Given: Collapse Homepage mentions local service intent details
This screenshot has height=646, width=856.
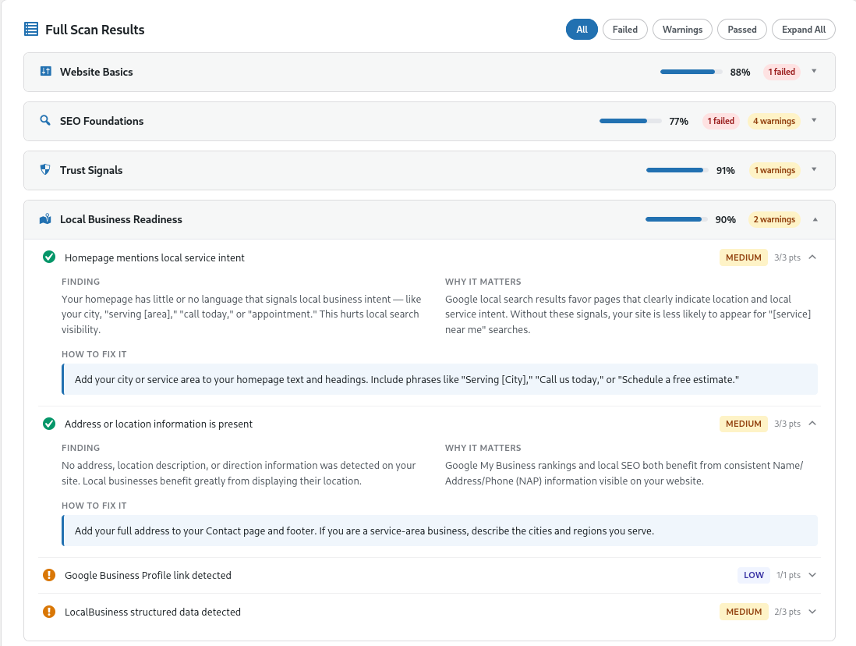Looking at the screenshot, I should [x=812, y=257].
